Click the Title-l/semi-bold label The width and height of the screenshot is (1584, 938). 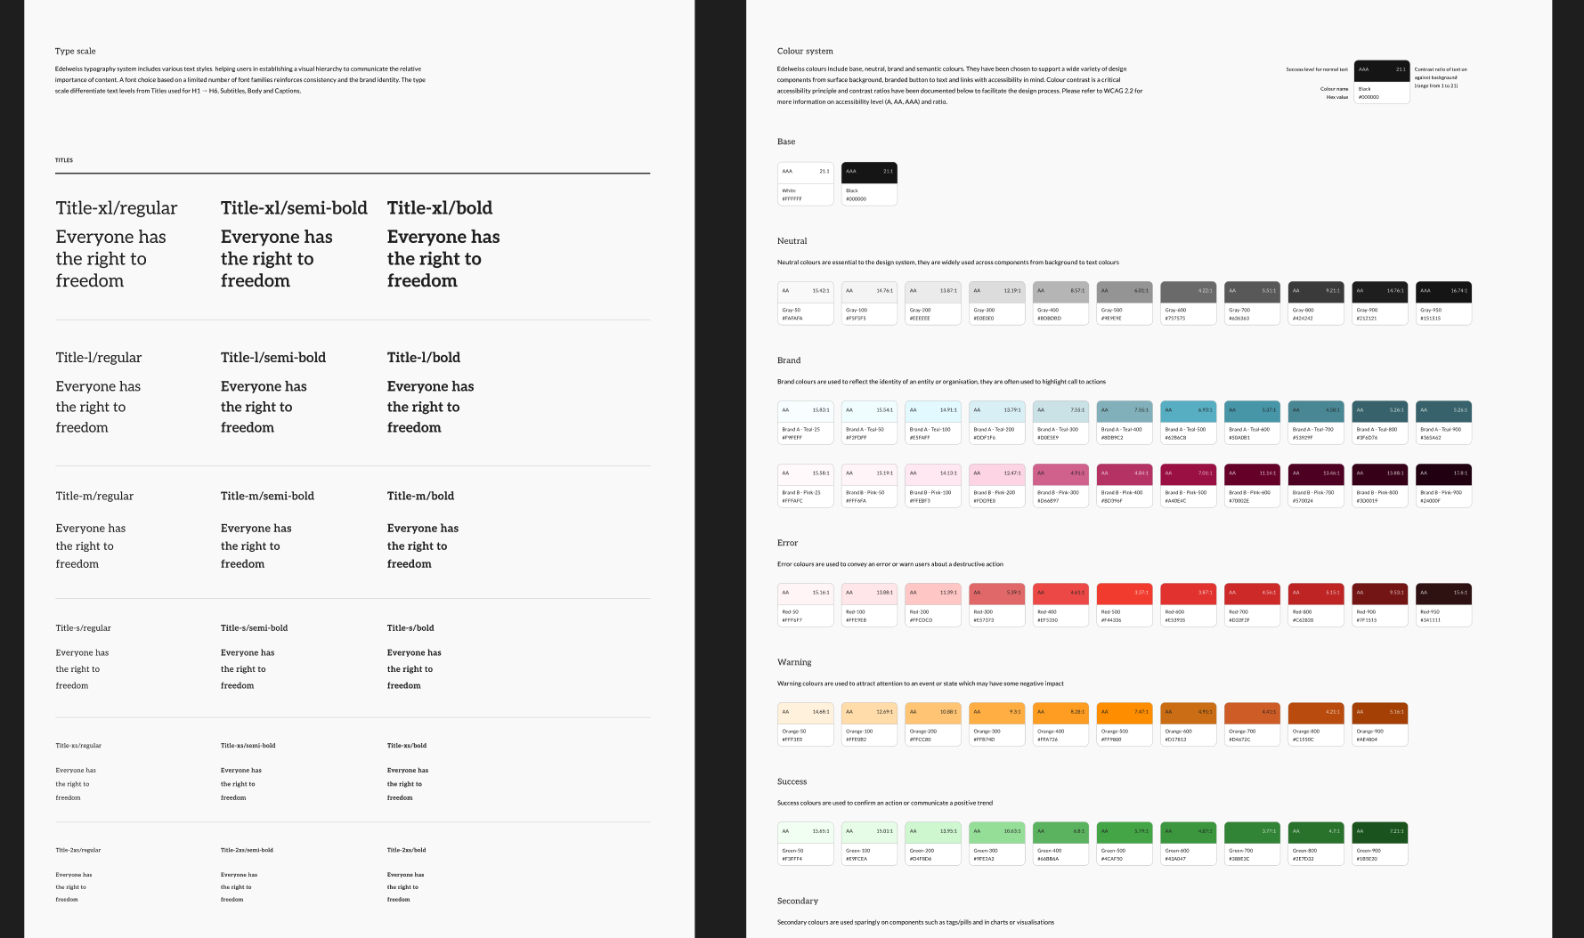pyautogui.click(x=272, y=358)
